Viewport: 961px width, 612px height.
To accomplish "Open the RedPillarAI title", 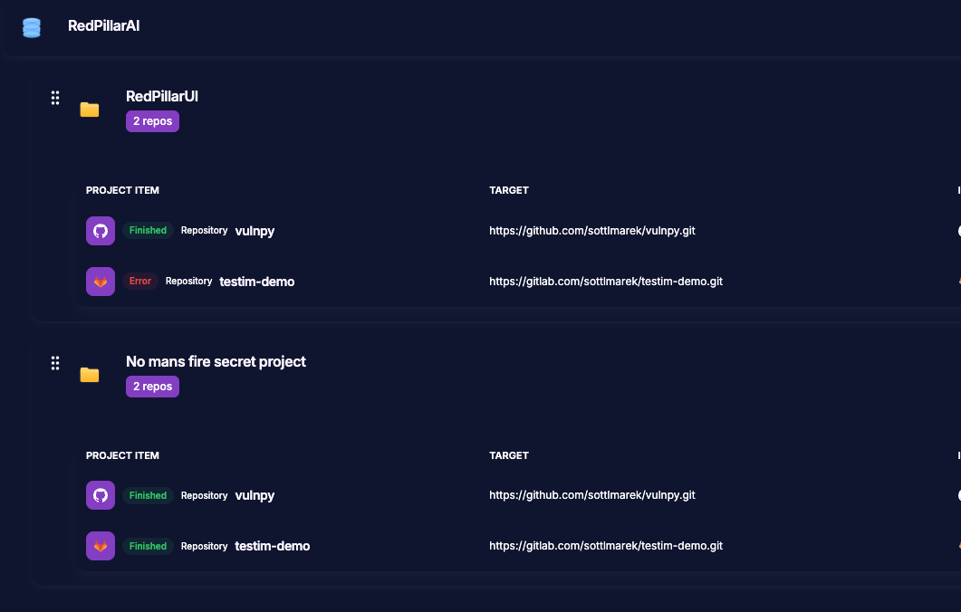I will (103, 25).
